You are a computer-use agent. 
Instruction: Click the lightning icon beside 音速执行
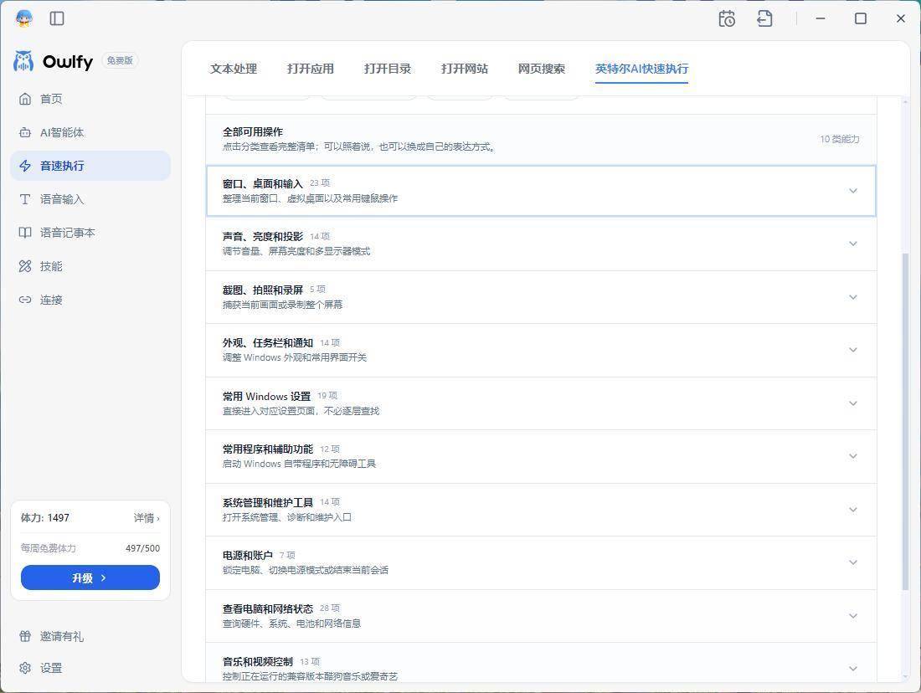(24, 166)
